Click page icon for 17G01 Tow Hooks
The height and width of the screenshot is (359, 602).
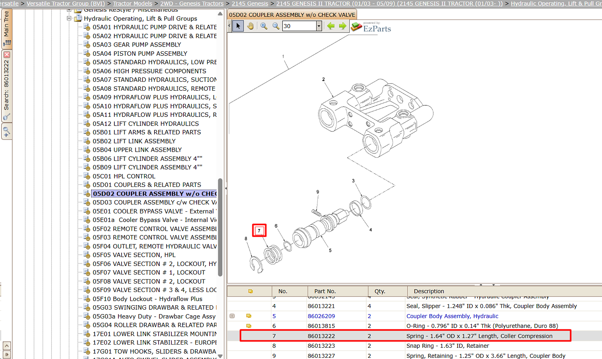86,352
